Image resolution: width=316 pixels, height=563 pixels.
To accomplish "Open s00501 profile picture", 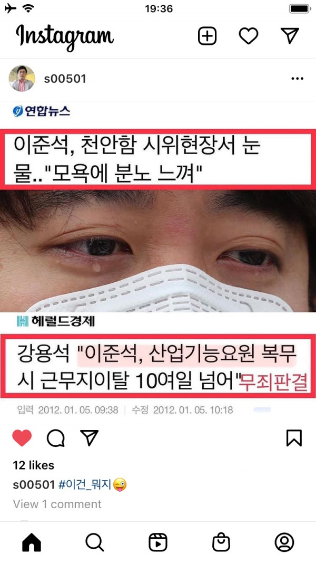I will (x=22, y=79).
